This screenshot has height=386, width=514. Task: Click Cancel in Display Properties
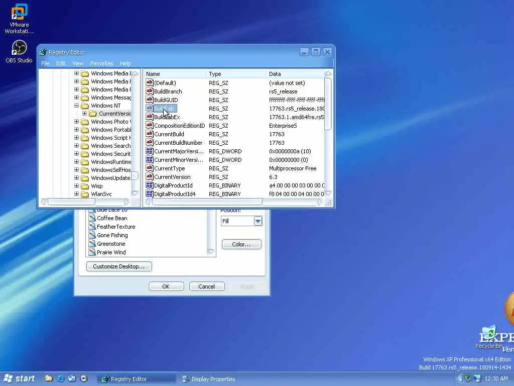(x=207, y=286)
